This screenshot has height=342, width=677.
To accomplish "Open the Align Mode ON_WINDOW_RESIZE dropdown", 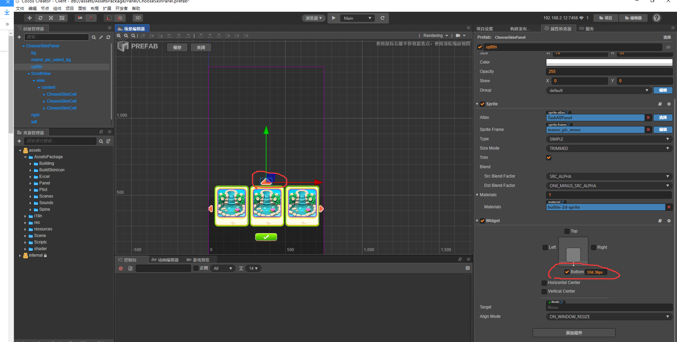I will (x=609, y=316).
